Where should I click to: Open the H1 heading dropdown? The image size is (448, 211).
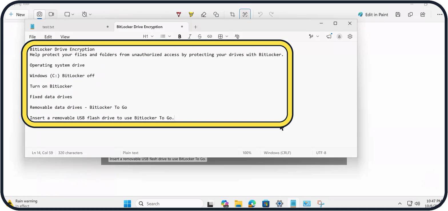(148, 36)
